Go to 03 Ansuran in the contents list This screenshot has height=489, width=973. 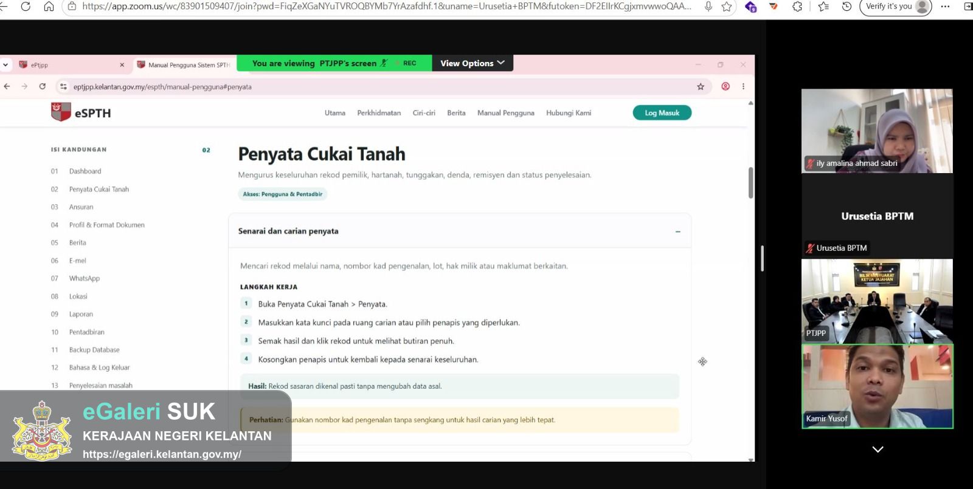[x=72, y=207]
